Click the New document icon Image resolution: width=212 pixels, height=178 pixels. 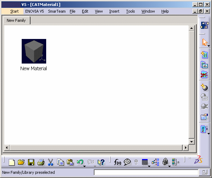12,162
